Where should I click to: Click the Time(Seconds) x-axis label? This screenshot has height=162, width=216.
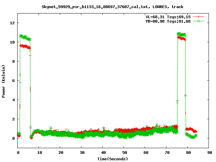[112, 159]
